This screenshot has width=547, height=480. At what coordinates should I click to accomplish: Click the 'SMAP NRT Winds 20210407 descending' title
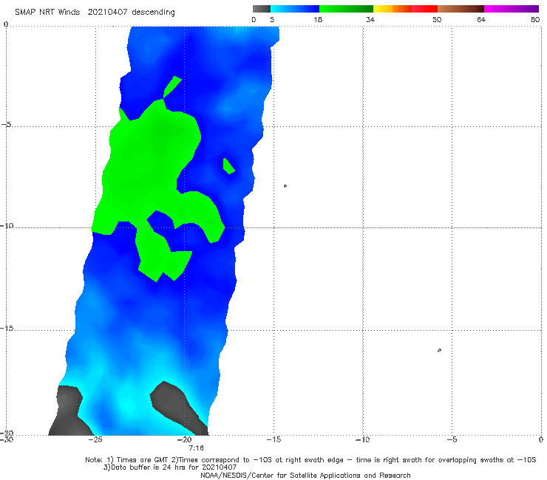pyautogui.click(x=95, y=13)
